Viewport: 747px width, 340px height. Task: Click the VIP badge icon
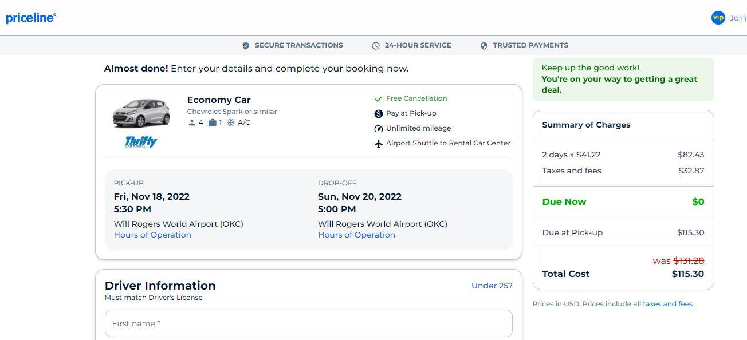pyautogui.click(x=718, y=18)
